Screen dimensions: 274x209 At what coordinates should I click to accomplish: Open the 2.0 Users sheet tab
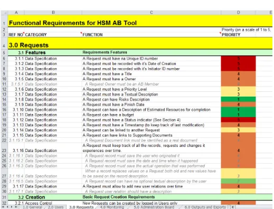coord(55,207)
